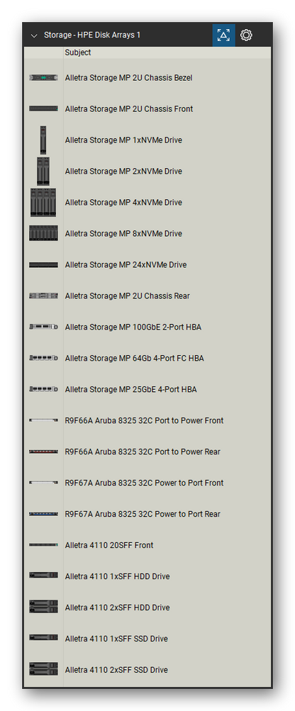
Task: Click the 'Alletra 4110 2xSFF SSD Drive' label
Action: (x=116, y=670)
